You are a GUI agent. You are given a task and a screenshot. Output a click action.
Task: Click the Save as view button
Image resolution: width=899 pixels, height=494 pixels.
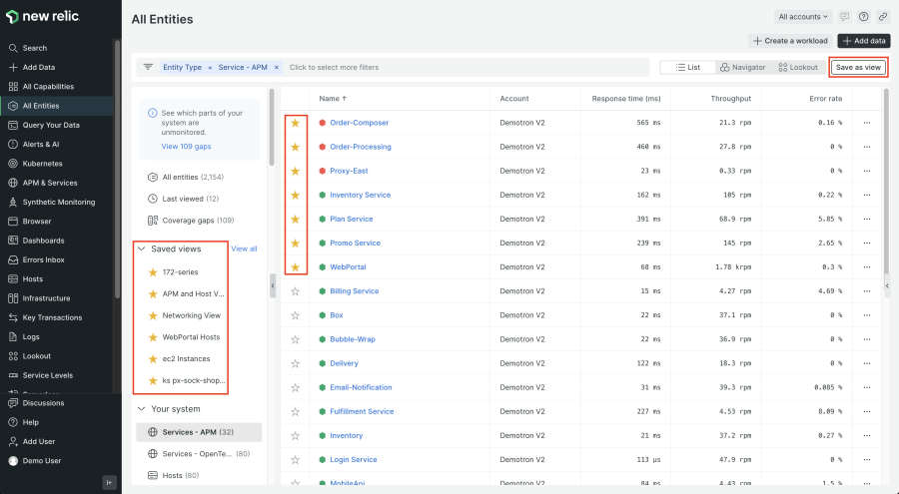[x=858, y=67]
